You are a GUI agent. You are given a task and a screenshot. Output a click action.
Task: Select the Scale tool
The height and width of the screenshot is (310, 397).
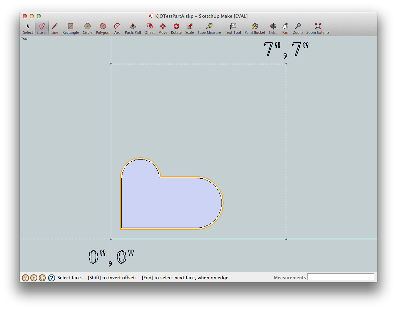pos(189,28)
